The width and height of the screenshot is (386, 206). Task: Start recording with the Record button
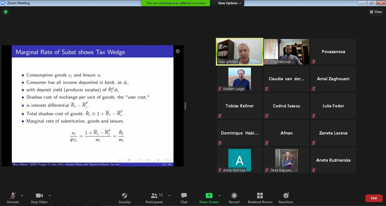[234, 198]
